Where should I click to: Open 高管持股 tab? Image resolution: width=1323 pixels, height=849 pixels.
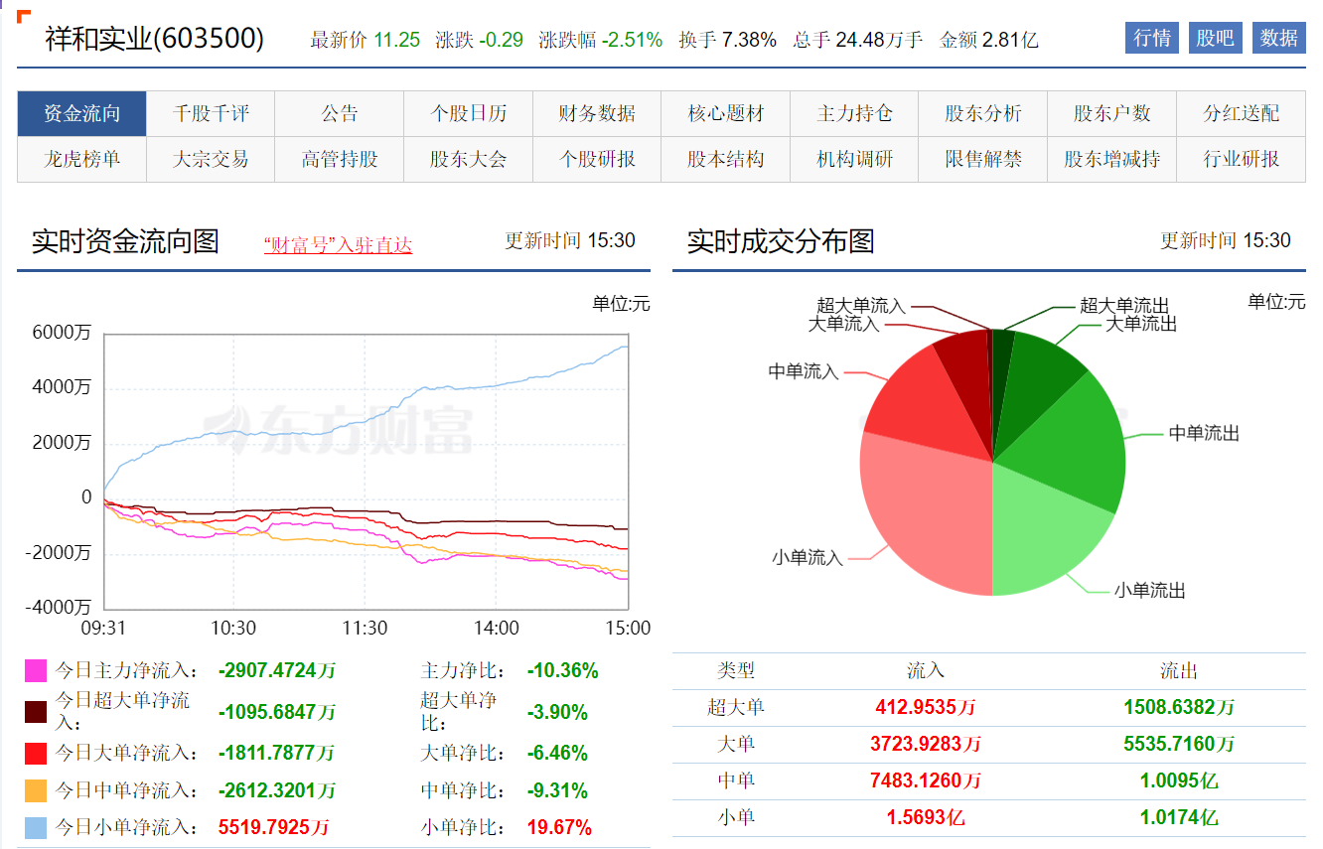click(x=340, y=159)
